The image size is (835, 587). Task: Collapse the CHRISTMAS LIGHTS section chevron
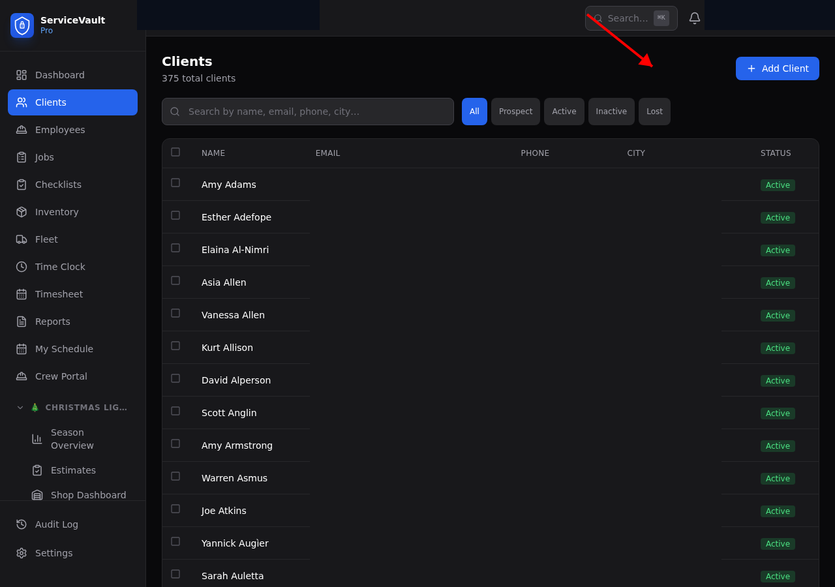[x=20, y=407]
